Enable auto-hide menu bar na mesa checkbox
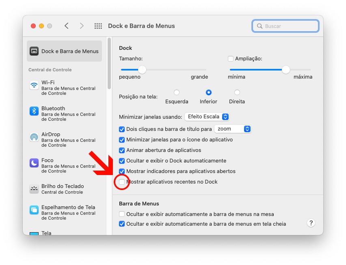Image resolution: width=346 pixels, height=265 pixels. (122, 214)
